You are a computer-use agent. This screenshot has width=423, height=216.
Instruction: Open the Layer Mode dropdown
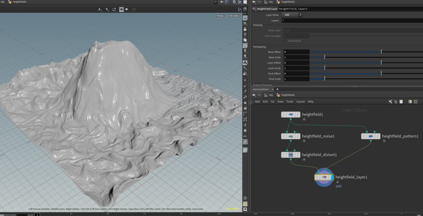(292, 15)
